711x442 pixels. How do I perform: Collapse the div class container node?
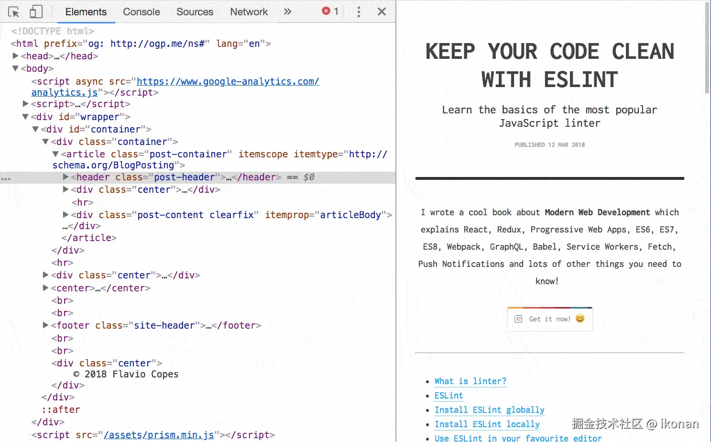click(45, 142)
